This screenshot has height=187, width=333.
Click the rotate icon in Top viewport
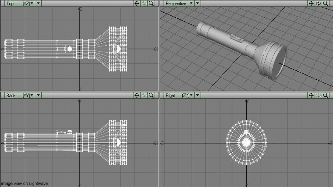click(x=144, y=3)
